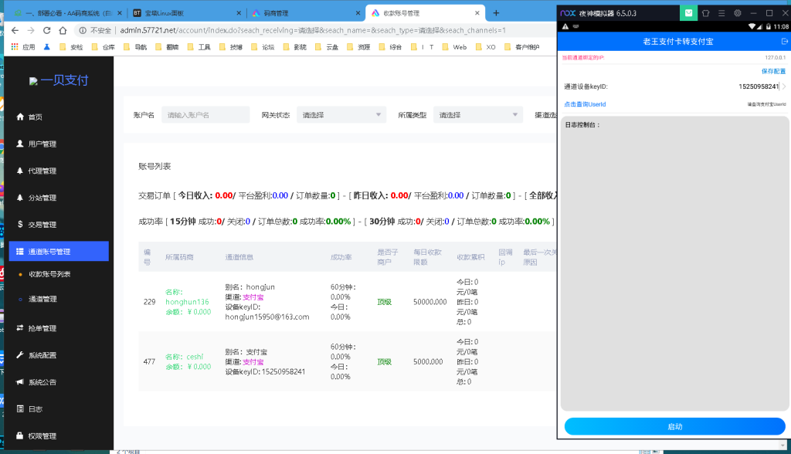
Task: Click the 账户名 input field
Action: point(205,115)
